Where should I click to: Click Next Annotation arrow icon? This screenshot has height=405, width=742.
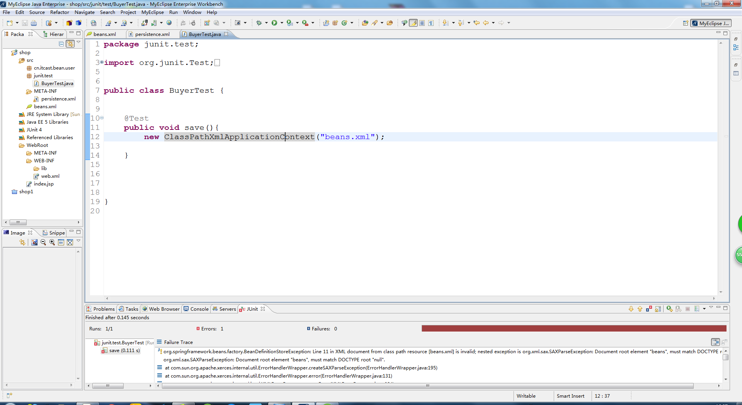[445, 23]
